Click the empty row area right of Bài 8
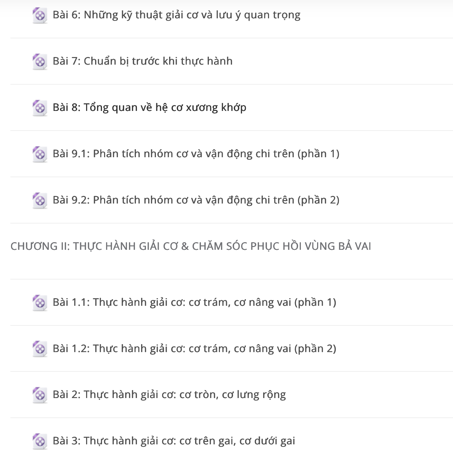The width and height of the screenshot is (453, 463). pos(349,107)
